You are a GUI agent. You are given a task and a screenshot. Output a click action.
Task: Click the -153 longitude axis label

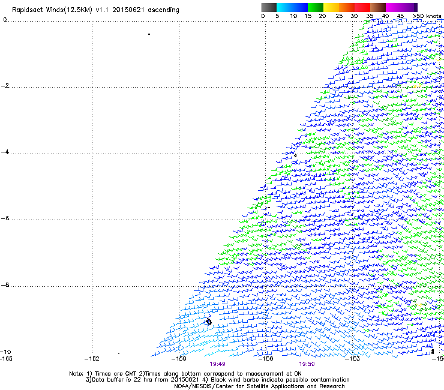[353, 359]
